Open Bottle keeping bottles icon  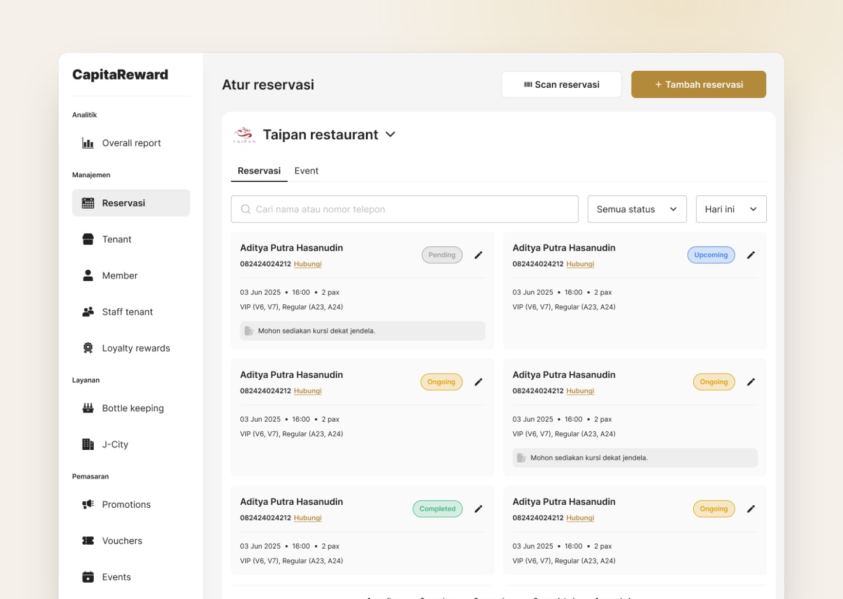[x=88, y=408]
